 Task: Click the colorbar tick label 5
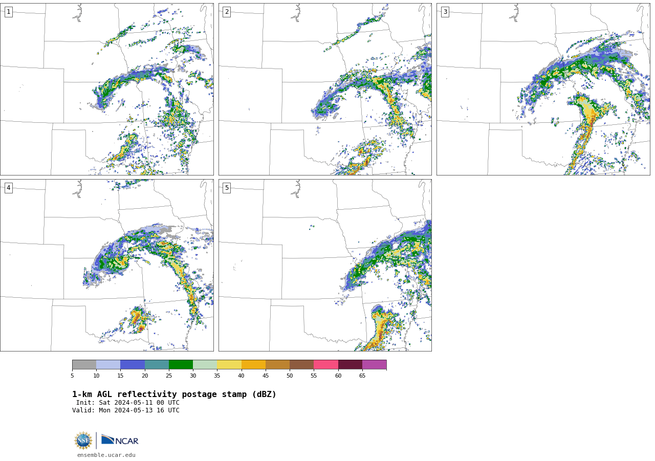click(x=72, y=376)
